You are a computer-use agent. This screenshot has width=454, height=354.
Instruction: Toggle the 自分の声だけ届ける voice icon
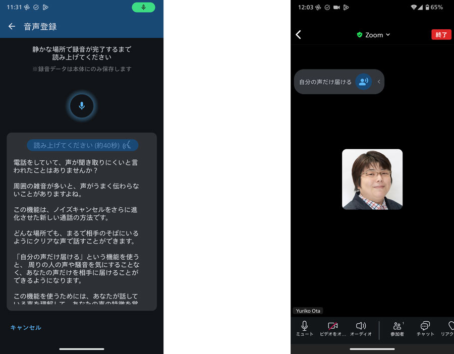[x=363, y=82]
